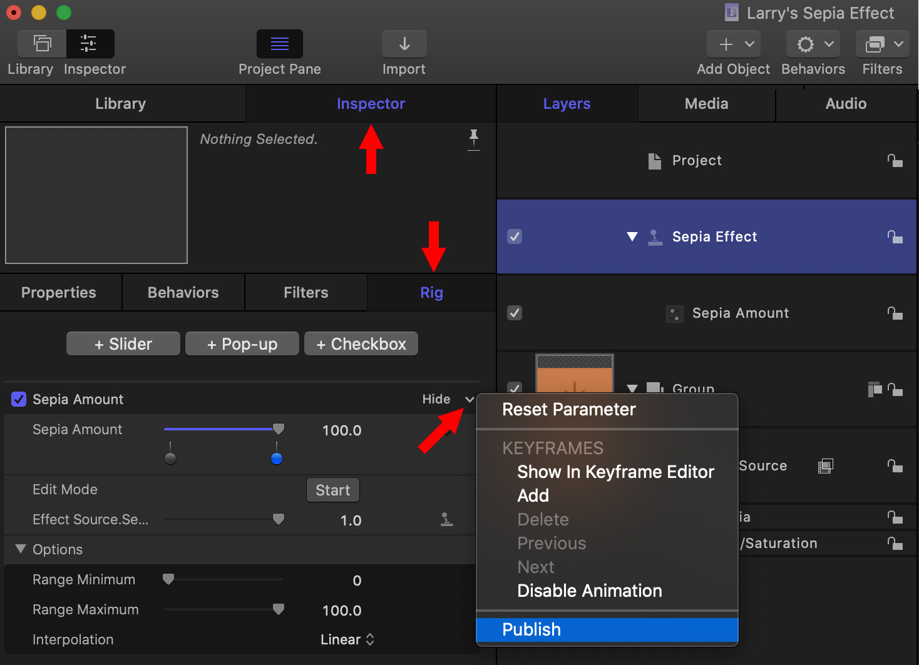Open the Interpolation Linear popup
The width and height of the screenshot is (919, 665).
[347, 639]
